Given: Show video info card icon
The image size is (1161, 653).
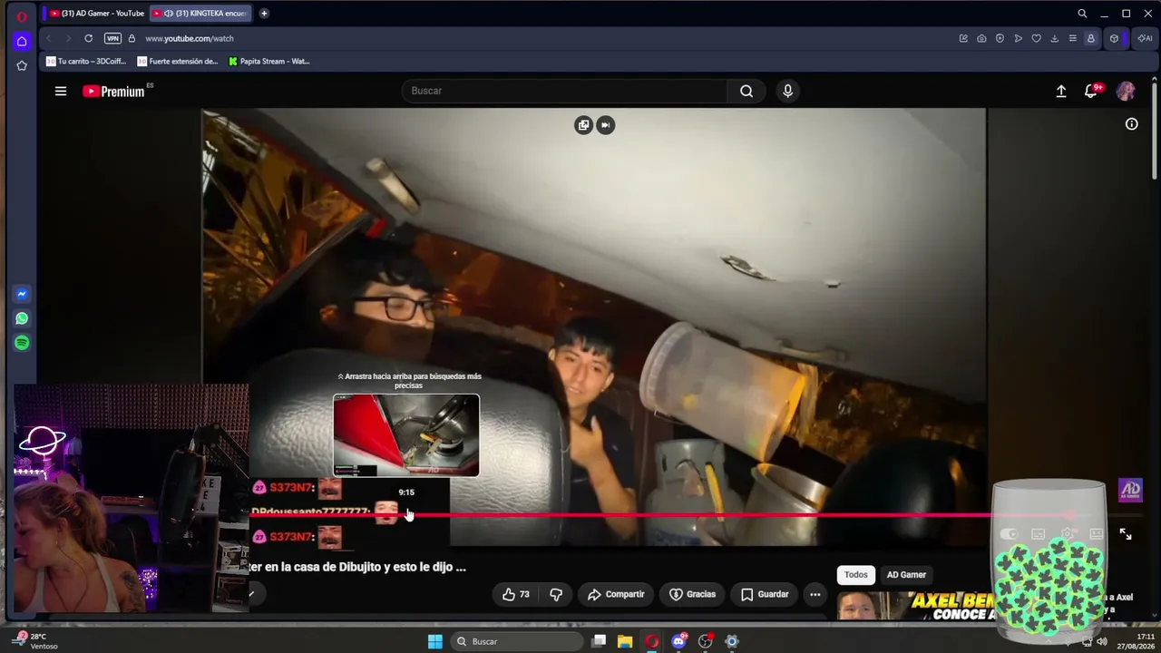Looking at the screenshot, I should click(1132, 124).
